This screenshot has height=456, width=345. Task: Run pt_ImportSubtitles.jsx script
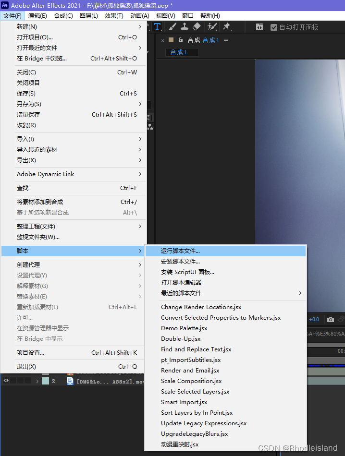(x=226, y=360)
